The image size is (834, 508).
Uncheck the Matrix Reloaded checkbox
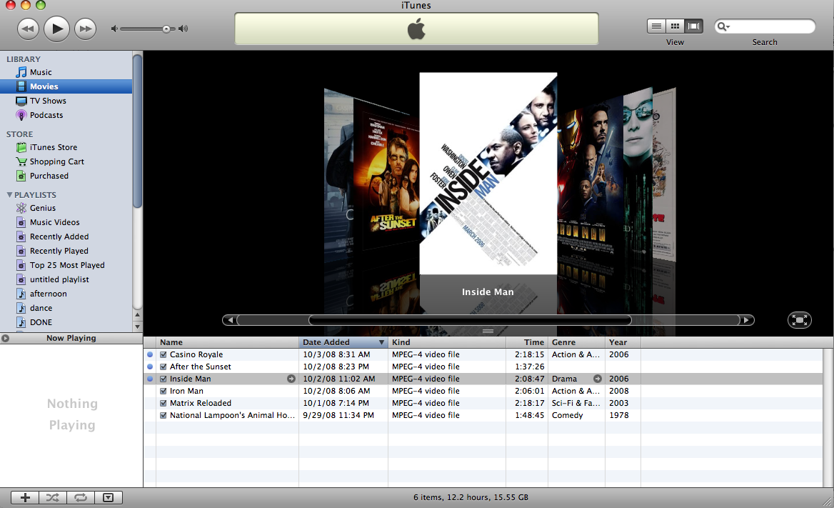(164, 403)
